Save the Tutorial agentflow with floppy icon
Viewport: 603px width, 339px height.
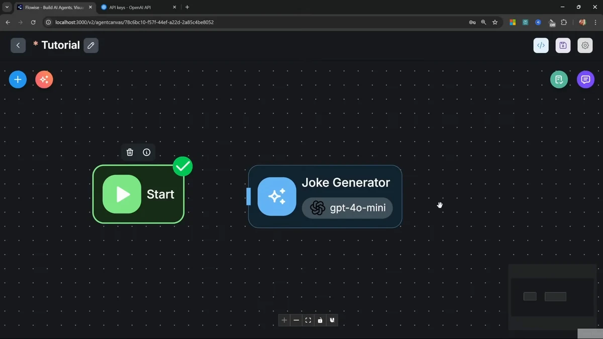tap(563, 45)
